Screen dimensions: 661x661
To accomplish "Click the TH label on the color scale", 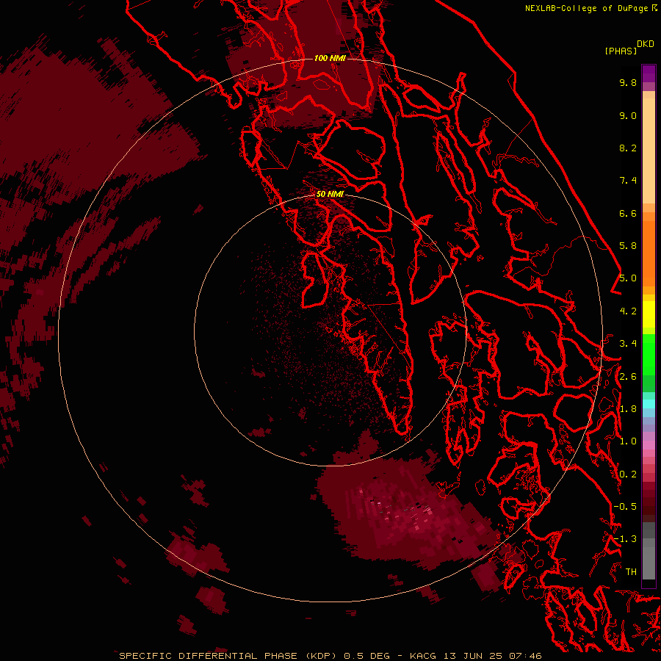I will 631,571.
